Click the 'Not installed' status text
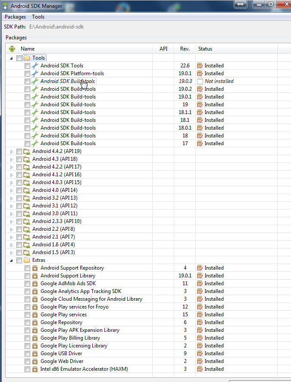 pos(219,81)
